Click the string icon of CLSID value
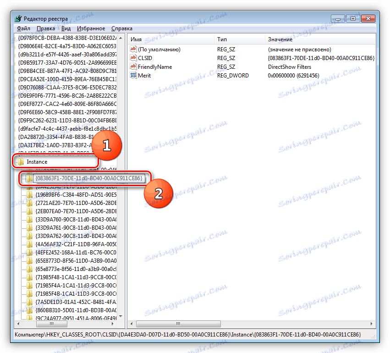 point(133,58)
